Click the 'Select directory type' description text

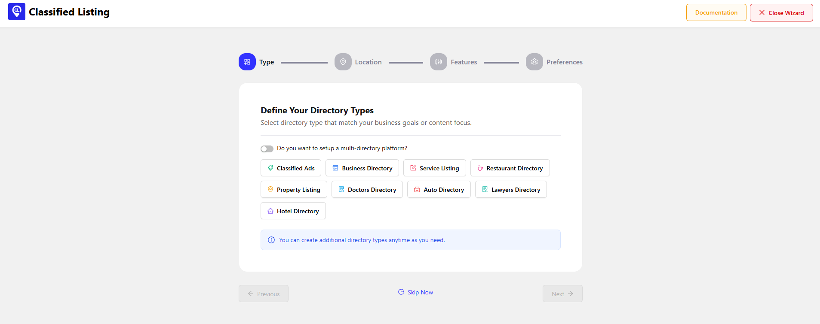point(366,122)
